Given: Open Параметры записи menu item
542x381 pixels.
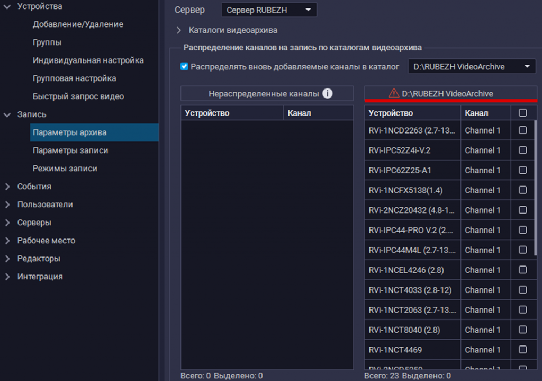Looking at the screenshot, I should [x=70, y=150].
